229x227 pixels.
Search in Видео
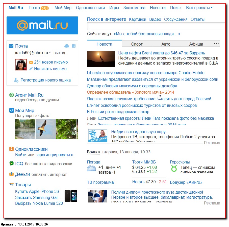(x=155, y=19)
